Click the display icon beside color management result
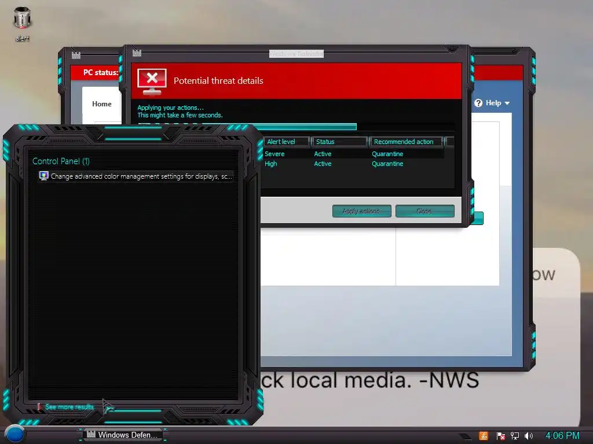 pyautogui.click(x=44, y=176)
